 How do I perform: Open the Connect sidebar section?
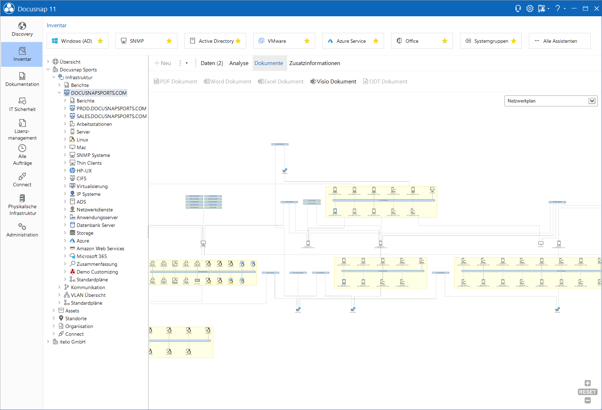[22, 180]
